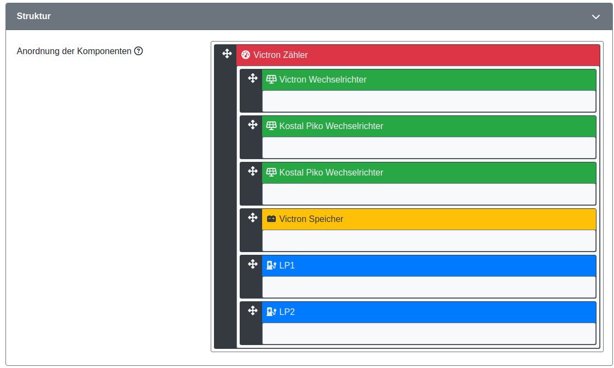The image size is (614, 368).
Task: Click the Anordnung der Komponenten label
Action: pyautogui.click(x=74, y=51)
